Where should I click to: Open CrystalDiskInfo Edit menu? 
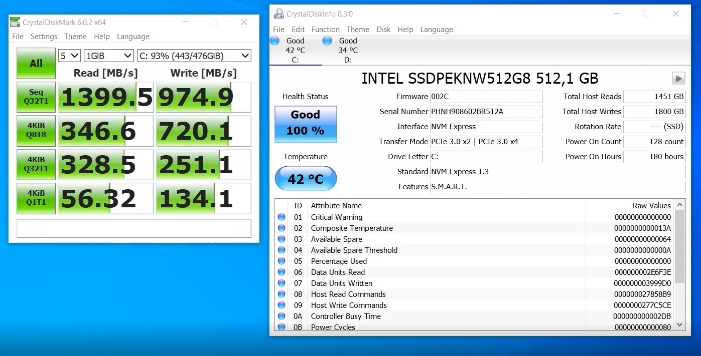pos(298,30)
